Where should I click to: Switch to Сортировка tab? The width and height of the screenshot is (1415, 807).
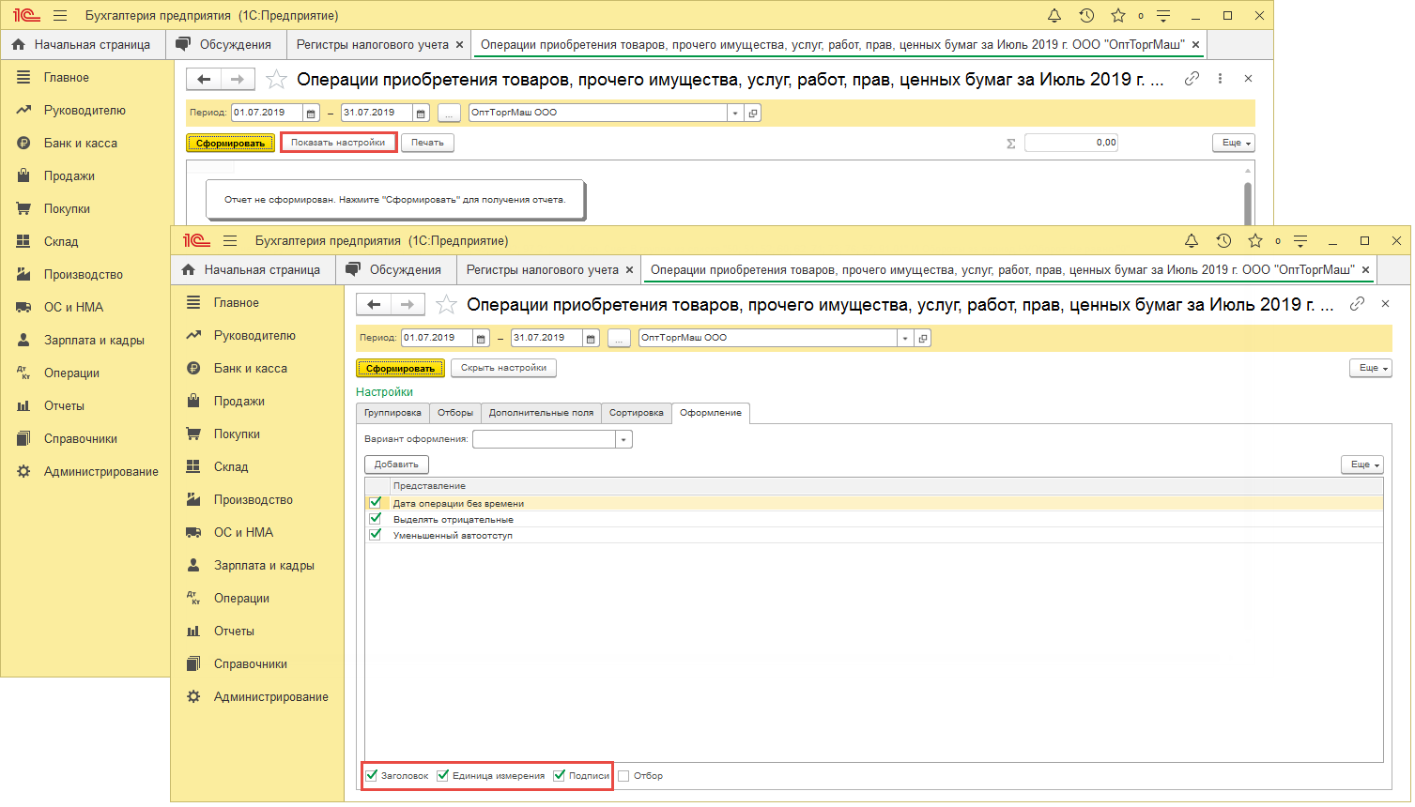coord(637,413)
